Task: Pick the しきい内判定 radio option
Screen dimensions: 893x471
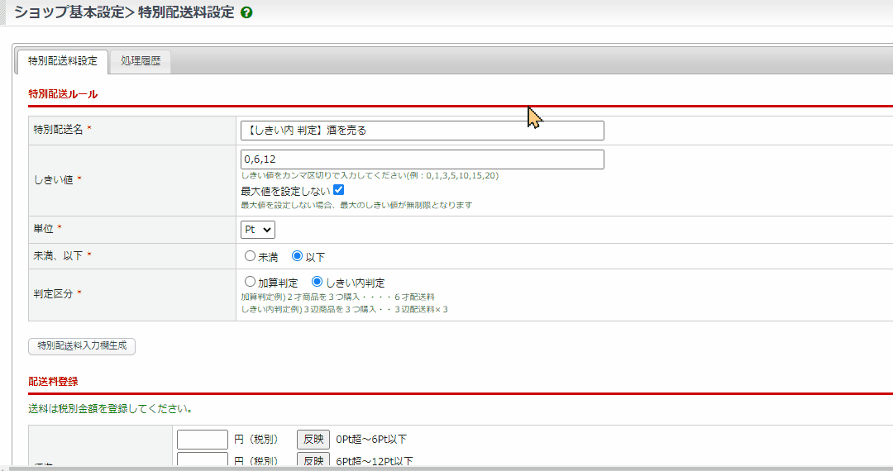Action: click(317, 282)
